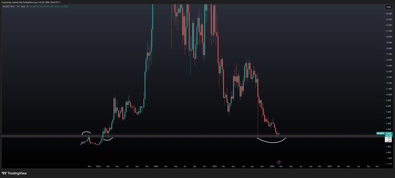Screen dimensions: 395x178
Task: Click the 2027 label on time axis
Action: tap(330, 167)
